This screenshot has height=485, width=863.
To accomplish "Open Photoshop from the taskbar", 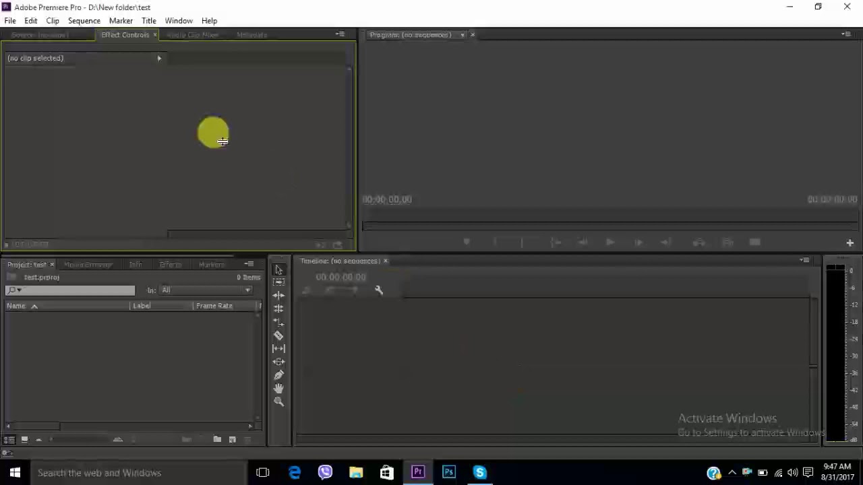I will click(449, 473).
